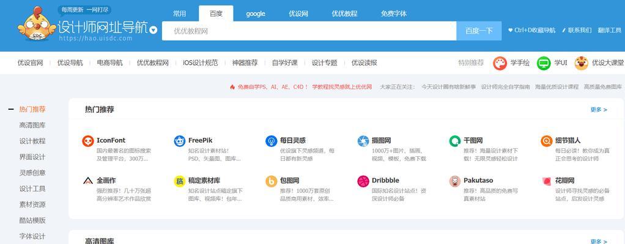Click the 优设大课堂 chicken icon
Image resolution: width=625 pixels, height=244 pixels.
(x=582, y=63)
